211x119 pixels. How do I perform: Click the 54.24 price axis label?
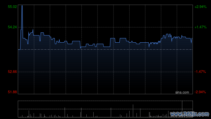(x=13, y=27)
